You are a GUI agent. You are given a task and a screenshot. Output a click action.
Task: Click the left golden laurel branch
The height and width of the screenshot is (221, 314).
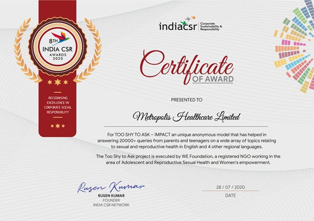pyautogui.click(x=27, y=50)
